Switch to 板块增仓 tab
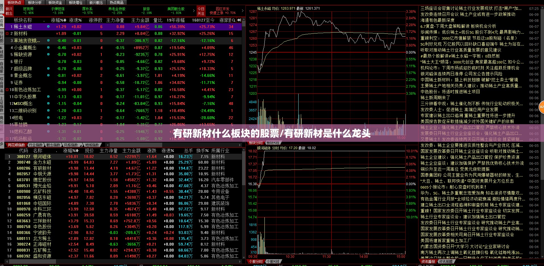 [76, 3]
